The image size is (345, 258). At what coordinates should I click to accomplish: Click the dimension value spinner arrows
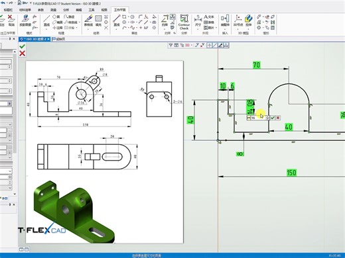tap(267, 118)
